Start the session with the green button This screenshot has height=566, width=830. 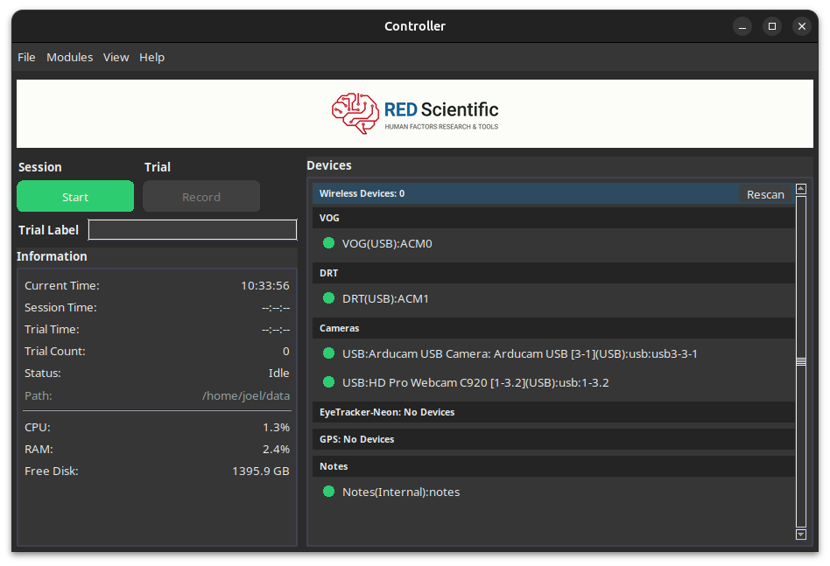pyautogui.click(x=75, y=197)
